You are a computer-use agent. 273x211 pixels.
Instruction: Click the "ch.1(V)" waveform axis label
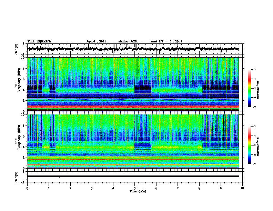click(x=17, y=49)
